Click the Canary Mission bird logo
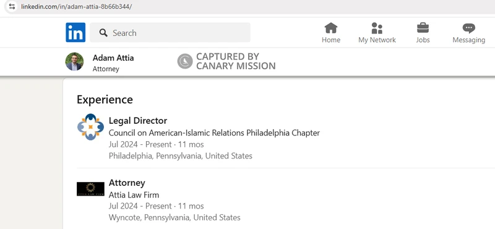The width and height of the screenshot is (495, 229). [184, 61]
